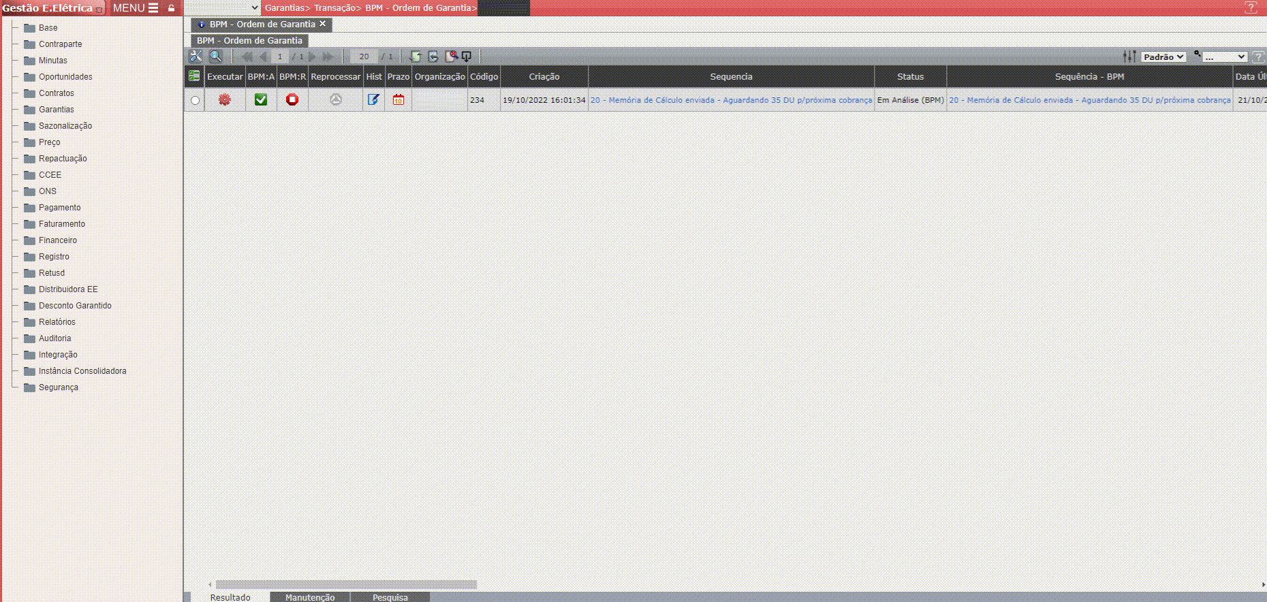Click the column sliders settings icon
This screenshot has height=602, width=1267.
(1129, 57)
